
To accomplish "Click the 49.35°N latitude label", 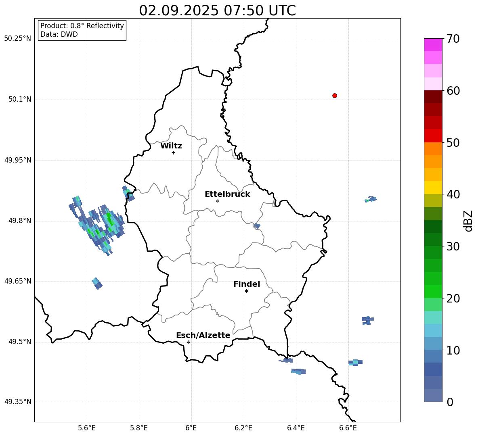I will tap(18, 402).
